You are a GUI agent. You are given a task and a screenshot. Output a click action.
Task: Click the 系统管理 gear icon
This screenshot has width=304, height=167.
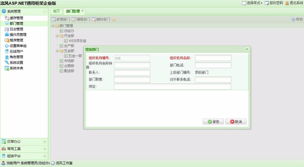point(4,11)
